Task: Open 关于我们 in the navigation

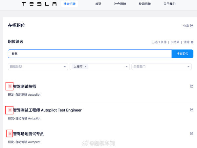Action: (x=169, y=4)
